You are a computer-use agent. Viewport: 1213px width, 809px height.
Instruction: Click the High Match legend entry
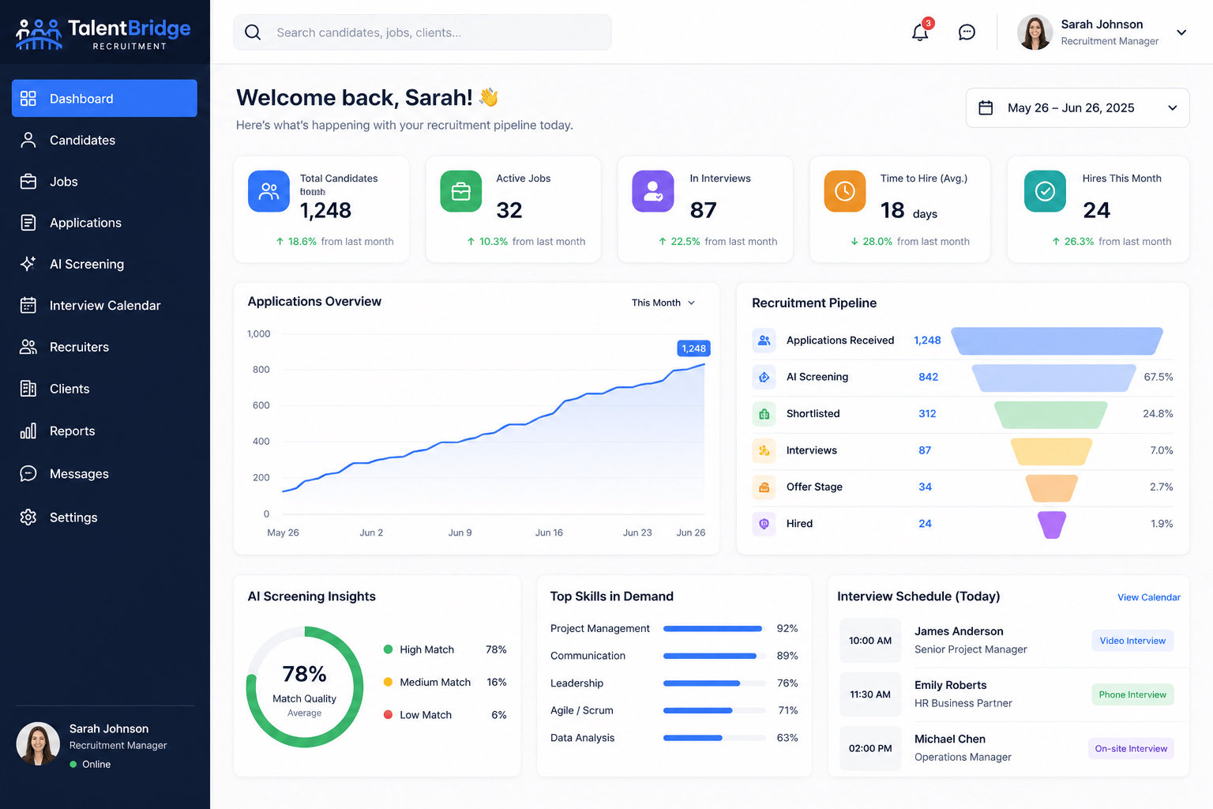coord(445,649)
